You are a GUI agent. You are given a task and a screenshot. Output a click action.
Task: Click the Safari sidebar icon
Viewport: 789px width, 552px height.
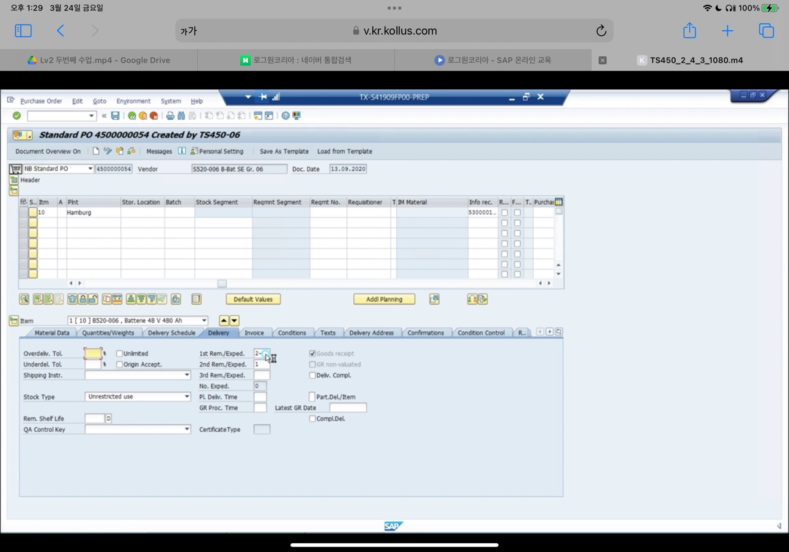(23, 30)
